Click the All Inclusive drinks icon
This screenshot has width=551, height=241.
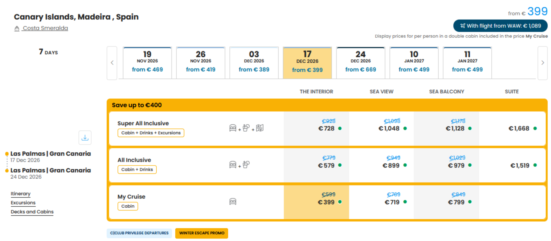[x=246, y=165]
